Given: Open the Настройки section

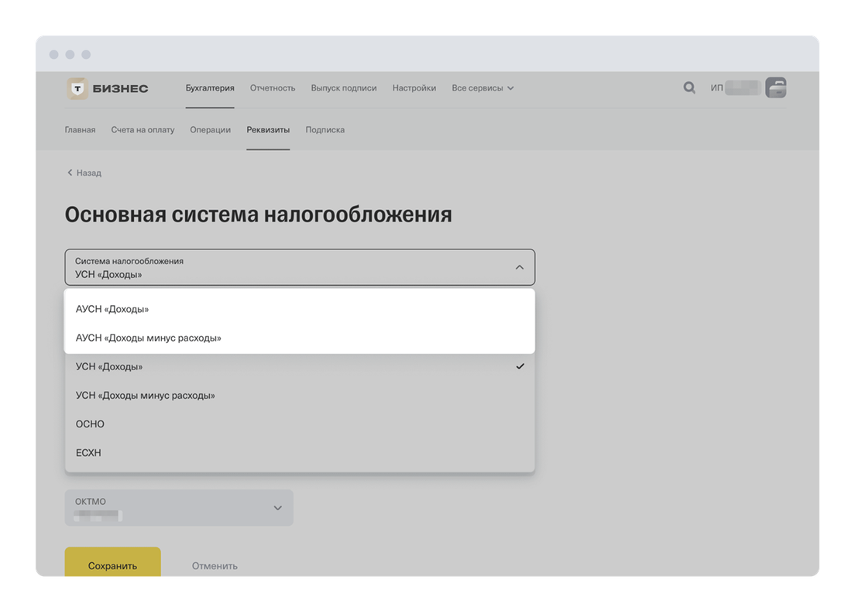Looking at the screenshot, I should click(414, 88).
